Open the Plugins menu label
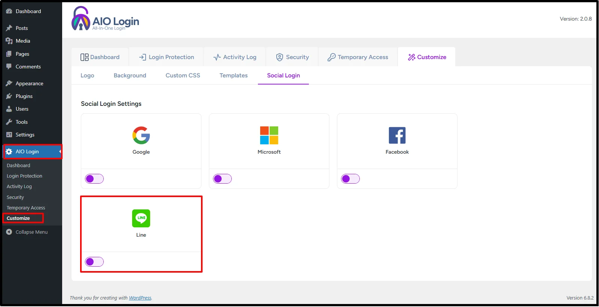Image resolution: width=599 pixels, height=307 pixels. (24, 96)
